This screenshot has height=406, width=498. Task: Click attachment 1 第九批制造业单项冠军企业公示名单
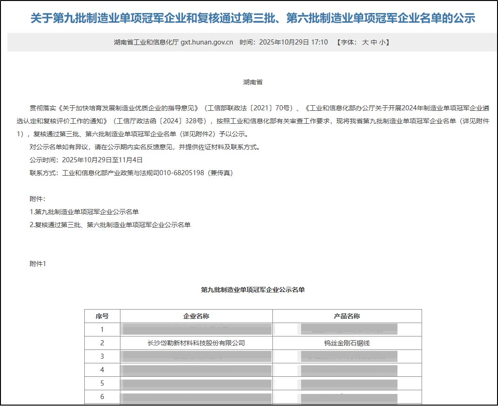click(x=84, y=212)
